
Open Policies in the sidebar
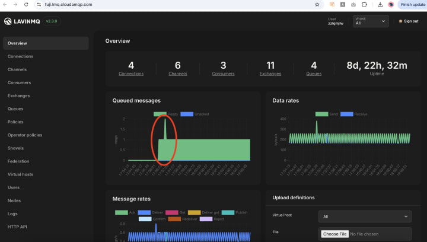pyautogui.click(x=15, y=122)
